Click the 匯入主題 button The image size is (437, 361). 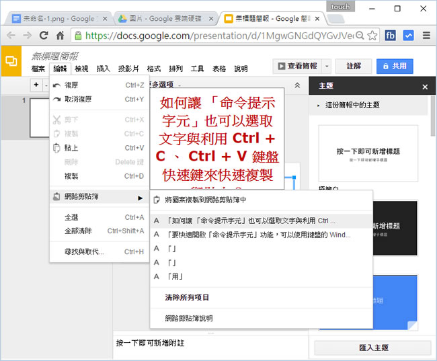pyautogui.click(x=374, y=348)
